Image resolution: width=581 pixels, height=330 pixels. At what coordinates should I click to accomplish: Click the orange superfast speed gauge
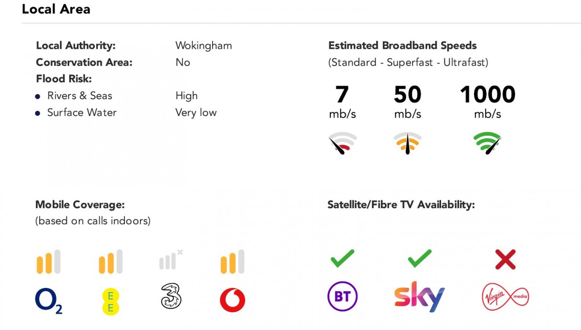coord(407,143)
